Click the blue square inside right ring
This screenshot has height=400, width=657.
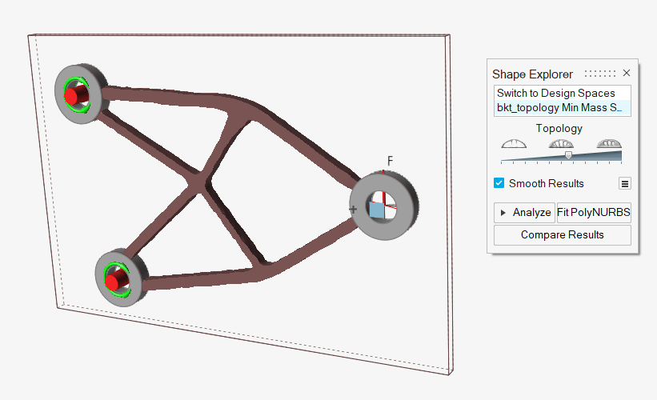click(x=375, y=210)
